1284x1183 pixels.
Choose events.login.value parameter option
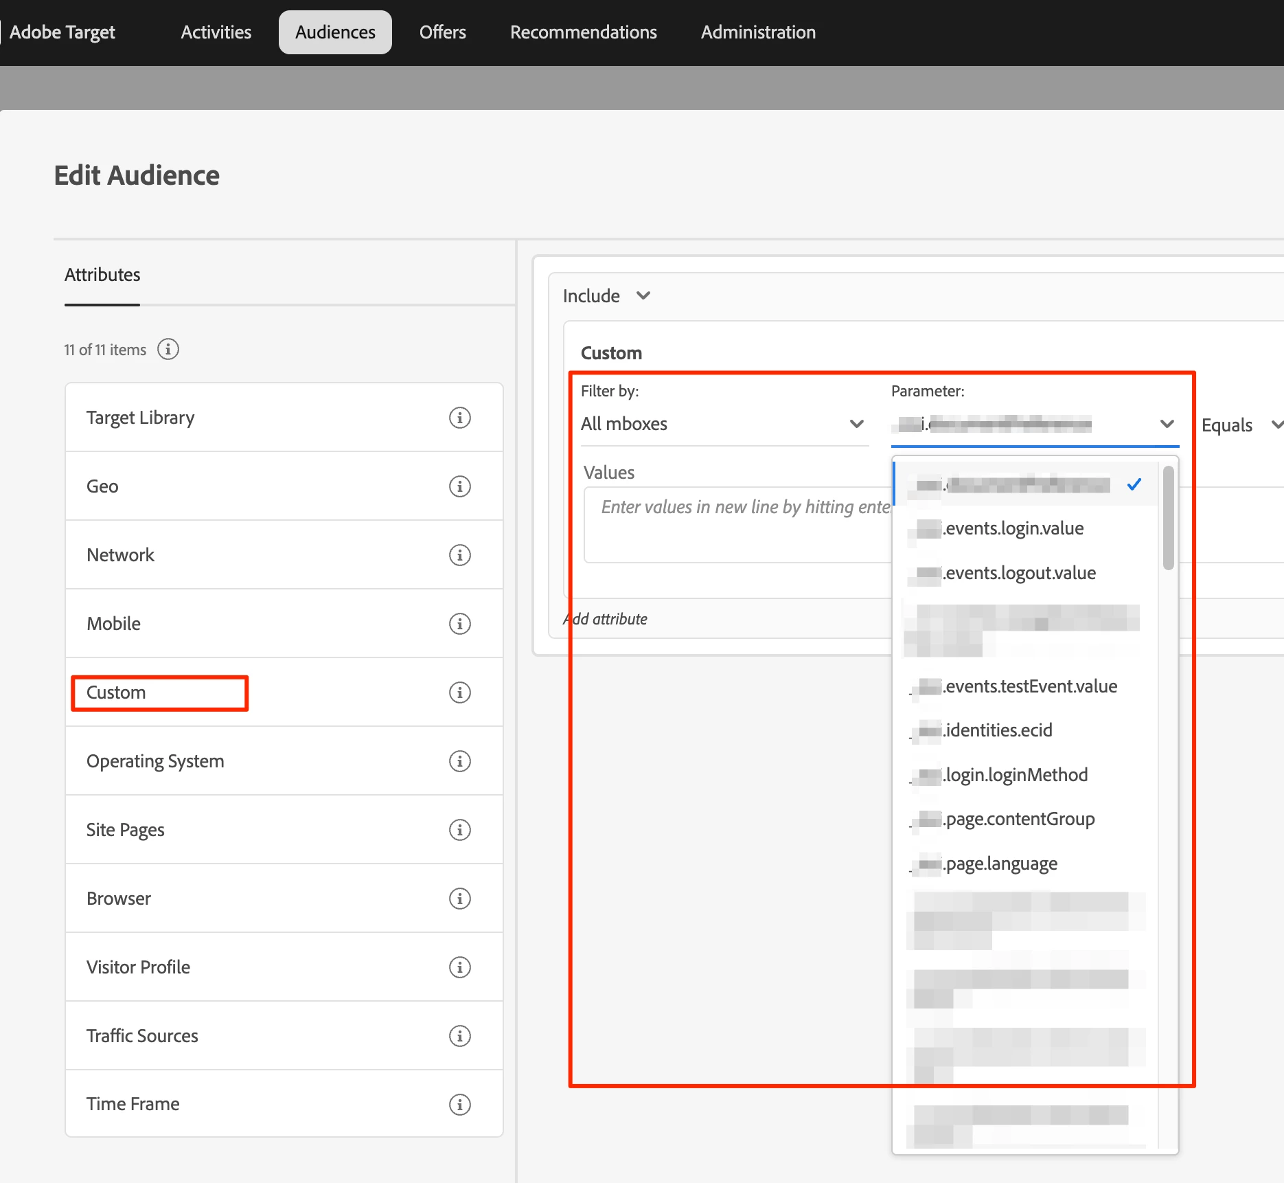click(1024, 528)
